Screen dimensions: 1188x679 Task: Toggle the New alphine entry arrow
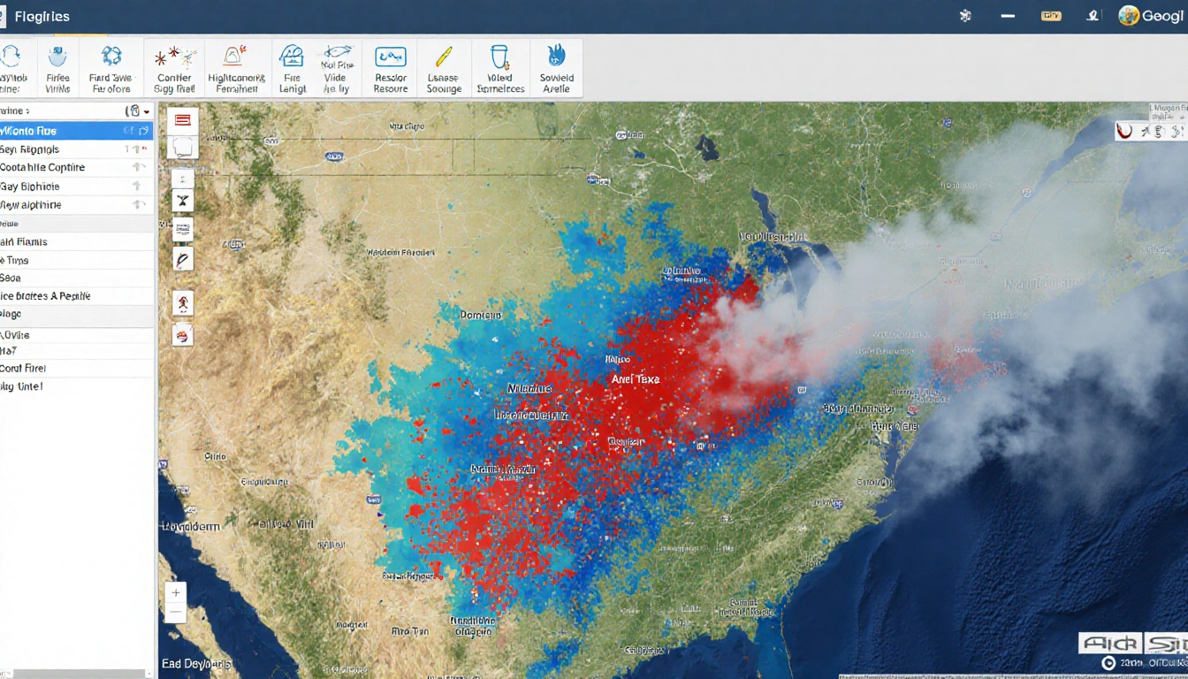coord(139,204)
